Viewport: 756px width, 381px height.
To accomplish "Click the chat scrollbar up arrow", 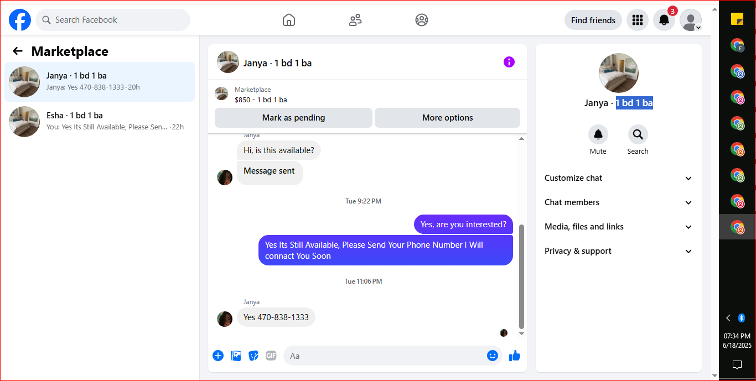I will point(521,139).
